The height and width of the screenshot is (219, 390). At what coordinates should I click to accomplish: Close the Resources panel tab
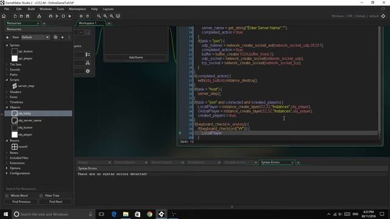coord(38,23)
